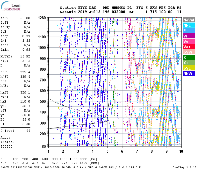This screenshot has width=197, height=169.
Task: Select the NNE cyan legend swatch
Action: point(189,25)
